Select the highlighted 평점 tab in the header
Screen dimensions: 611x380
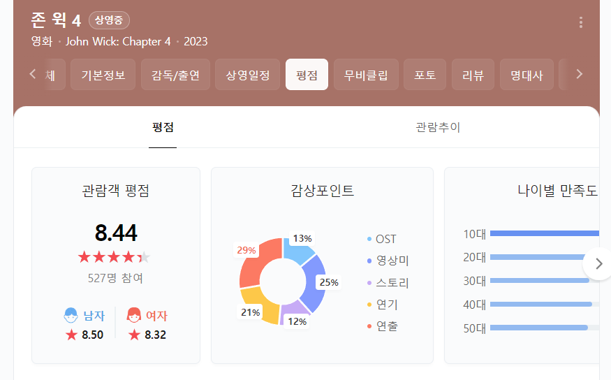tap(307, 75)
